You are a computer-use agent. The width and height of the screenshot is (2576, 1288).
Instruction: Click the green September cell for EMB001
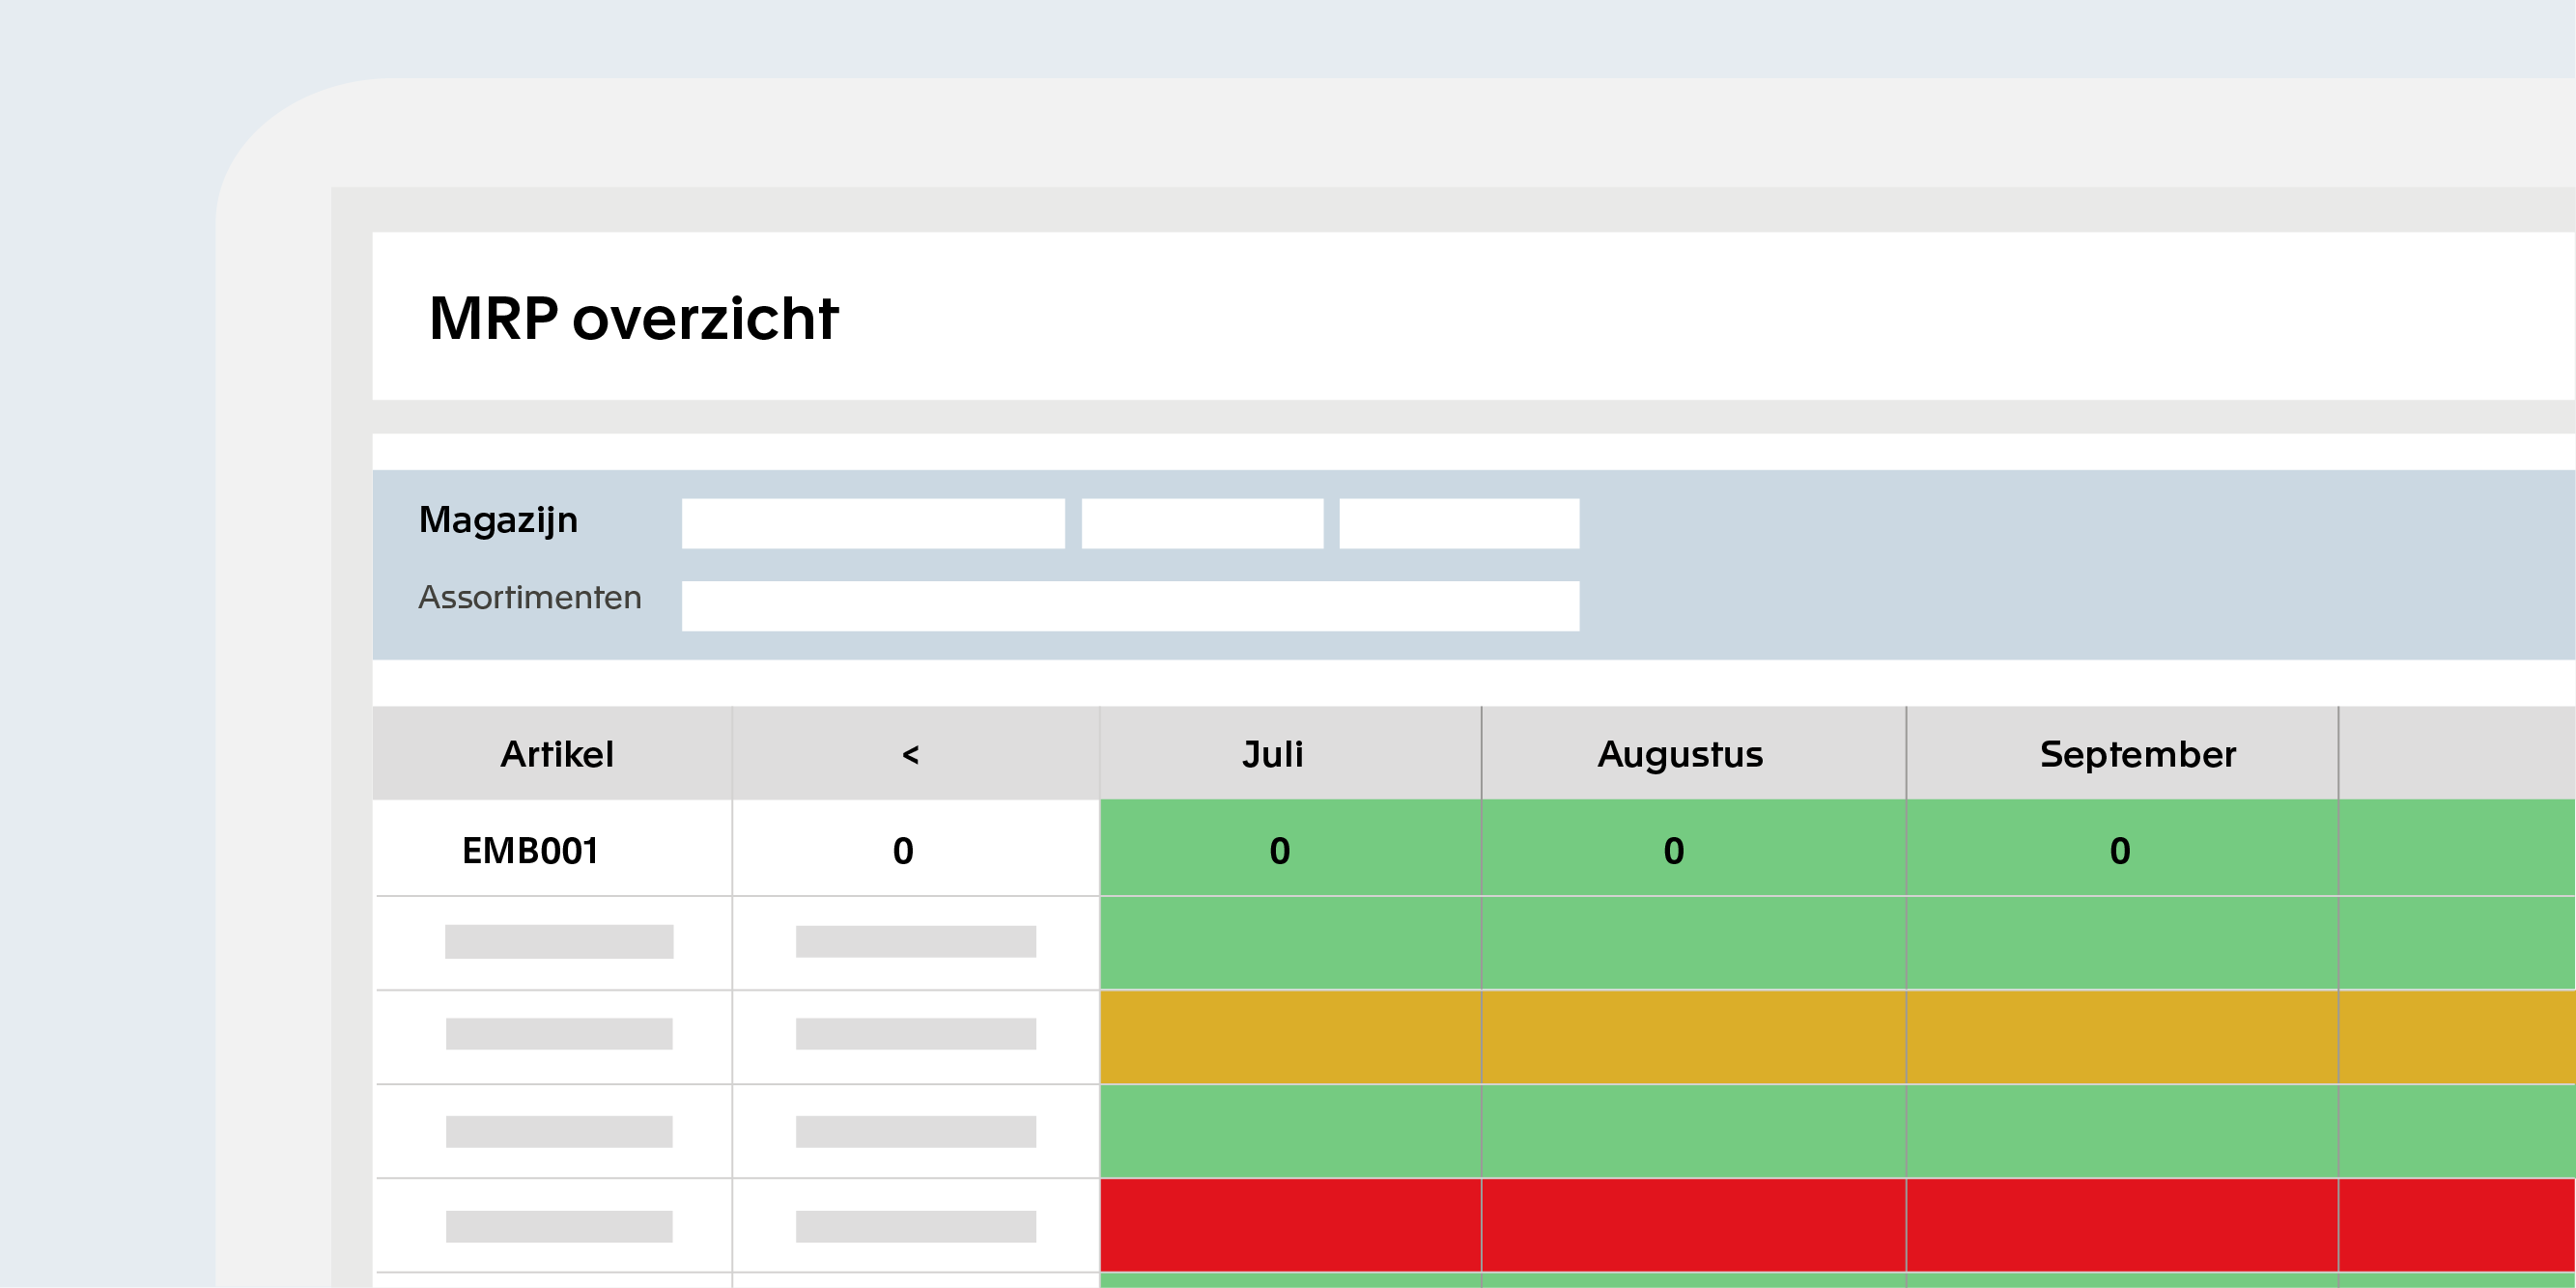point(2120,850)
